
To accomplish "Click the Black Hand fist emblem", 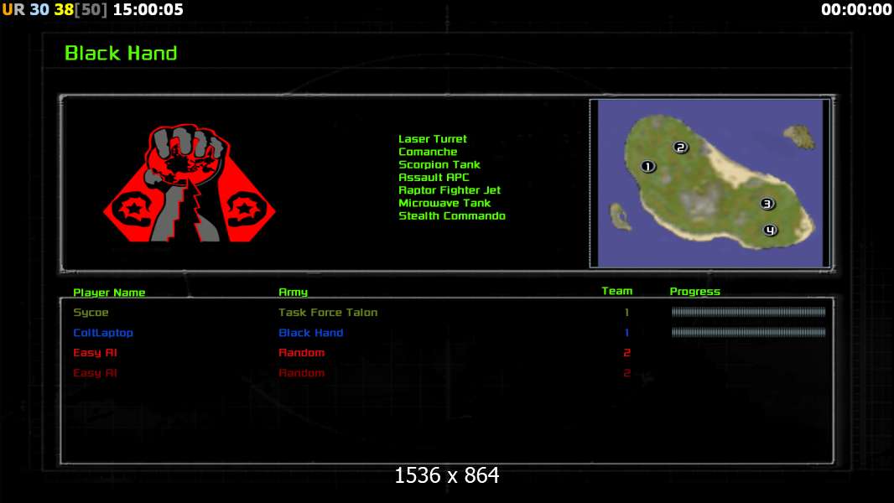I will click(x=190, y=183).
